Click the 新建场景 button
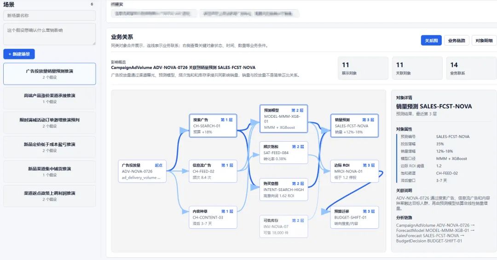The height and width of the screenshot is (260, 497). [19, 54]
